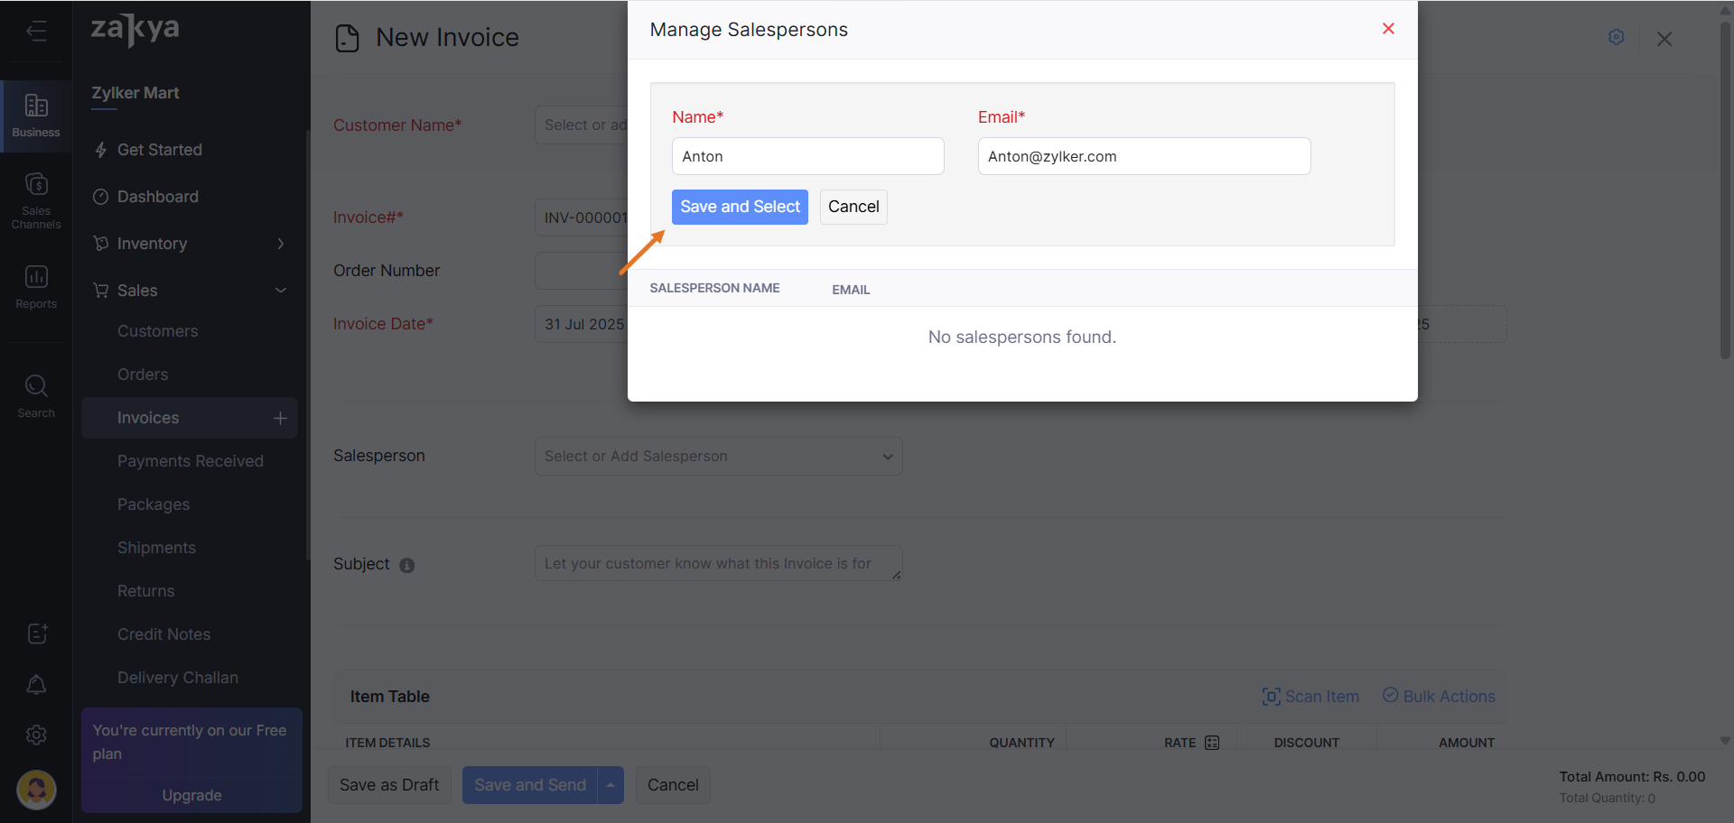
Task: Open the Select or Add Salesperson dropdown
Action: 718,457
